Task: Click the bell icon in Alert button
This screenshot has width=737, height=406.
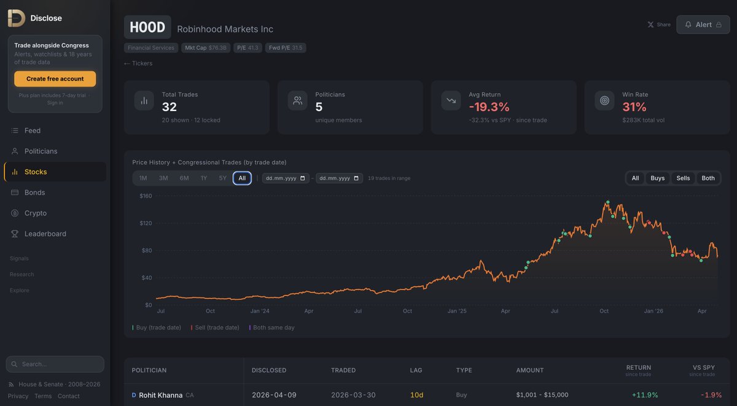Action: coord(688,25)
